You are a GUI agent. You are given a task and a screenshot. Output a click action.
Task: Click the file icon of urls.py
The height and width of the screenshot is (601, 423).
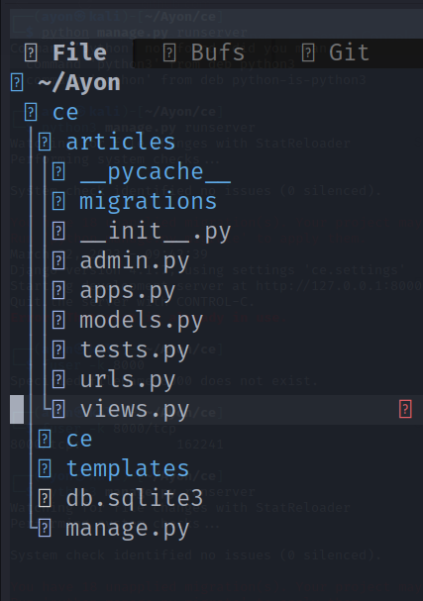(x=58, y=379)
